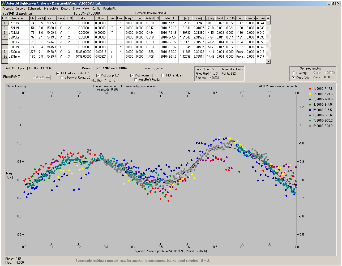Viewport: 342px width, 266px height.
Task: Open the FourierFit menu
Action: point(109,8)
